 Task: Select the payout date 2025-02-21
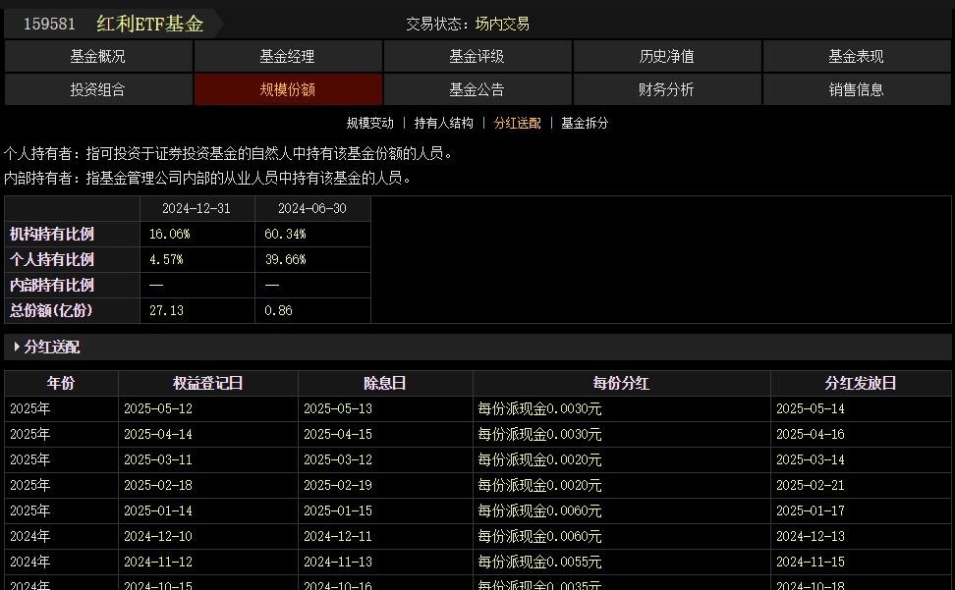[x=811, y=485]
